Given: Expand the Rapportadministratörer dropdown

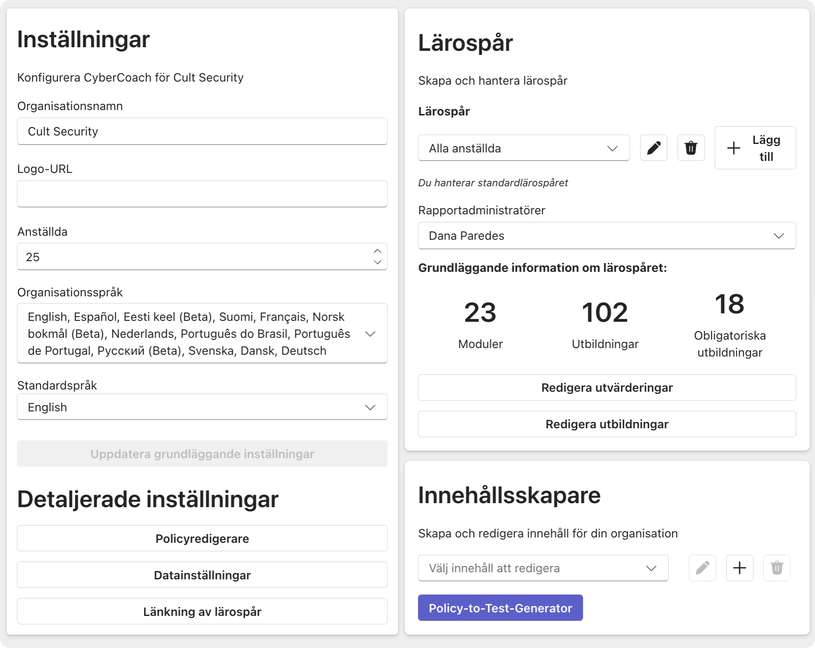Looking at the screenshot, I should [x=606, y=236].
